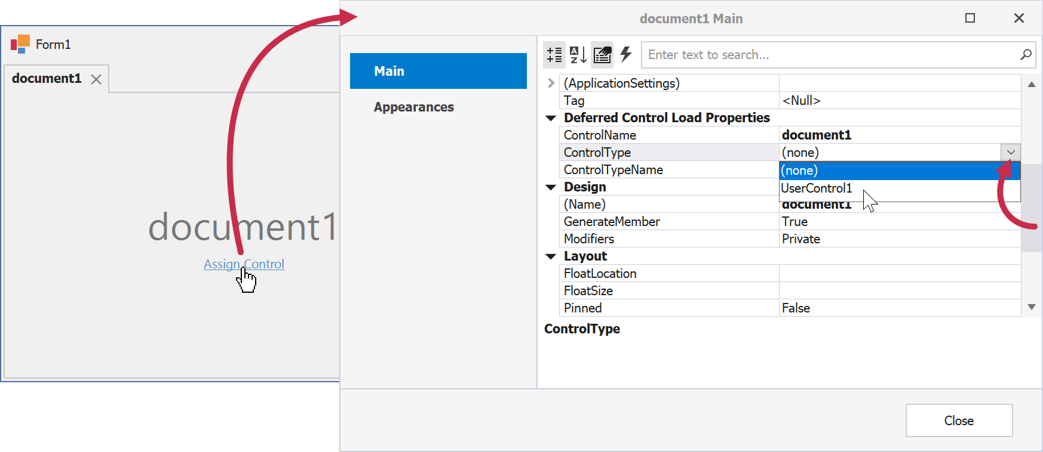Select the Main page
Viewport: 1043px width, 452px height.
point(438,71)
